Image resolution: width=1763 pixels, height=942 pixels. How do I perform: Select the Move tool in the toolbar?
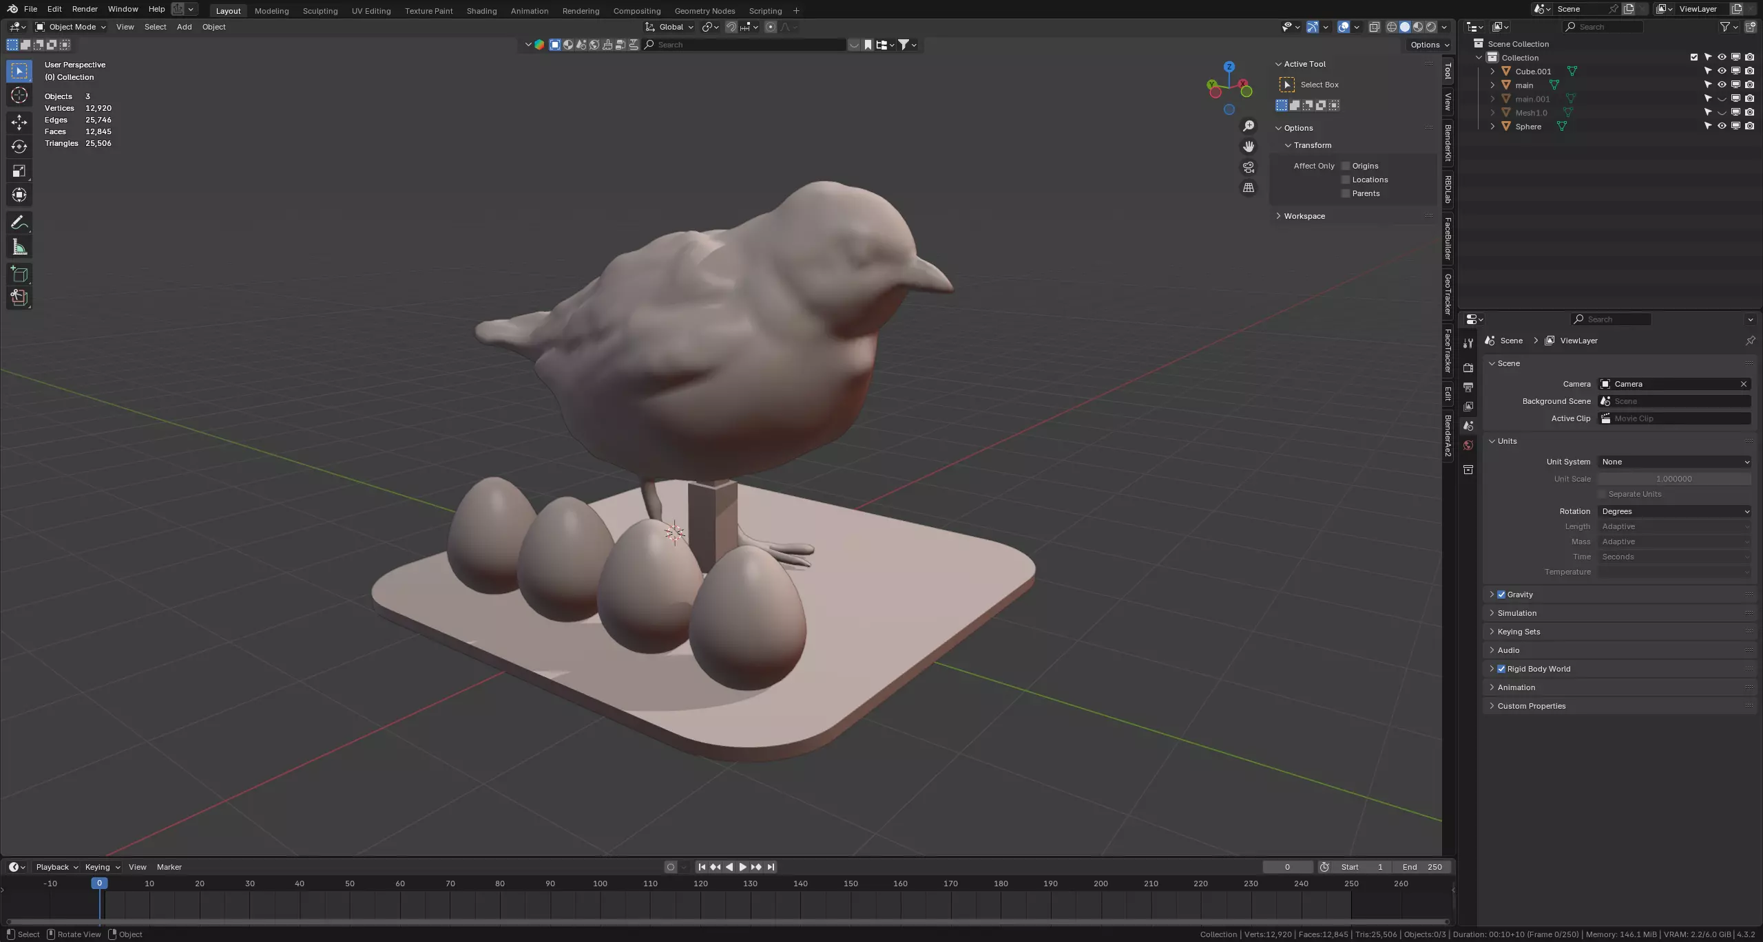coord(19,122)
